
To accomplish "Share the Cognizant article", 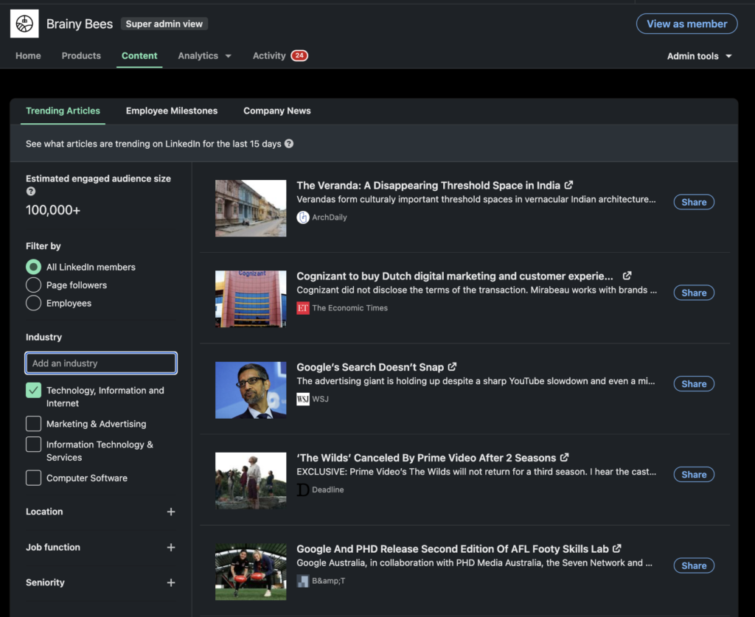I will pyautogui.click(x=694, y=293).
